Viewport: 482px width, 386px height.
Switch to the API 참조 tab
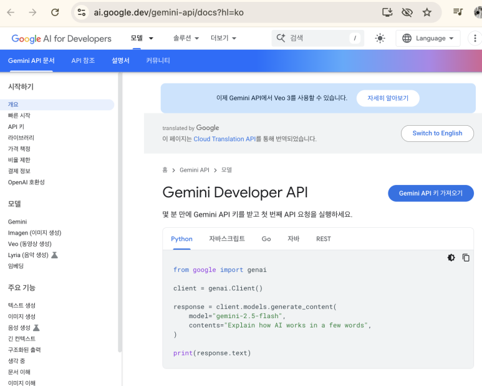(x=83, y=60)
